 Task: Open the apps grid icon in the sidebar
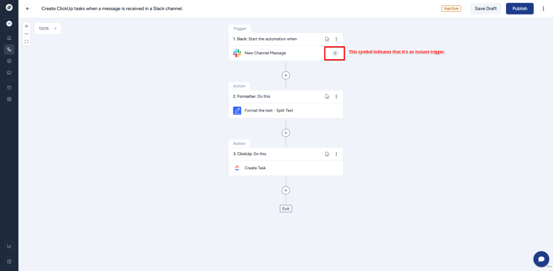coord(9,99)
